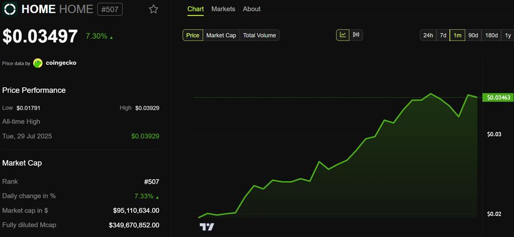Click the gray HOME ticker symbol

pyautogui.click(x=76, y=9)
